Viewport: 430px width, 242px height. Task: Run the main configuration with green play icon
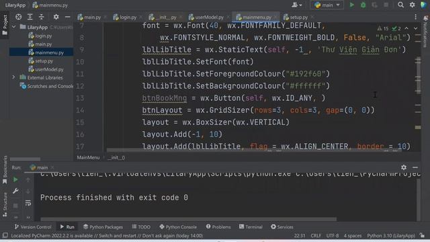click(351, 5)
